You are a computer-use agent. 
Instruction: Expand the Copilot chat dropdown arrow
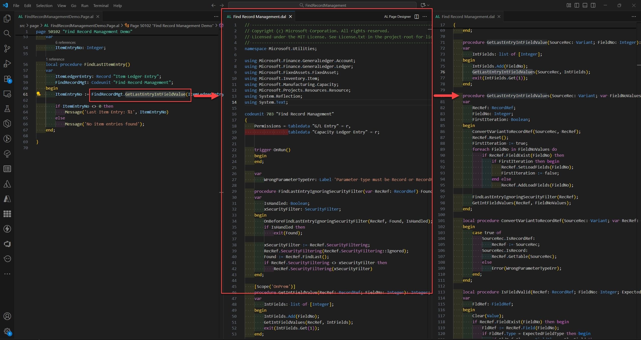pyautogui.click(x=428, y=5)
